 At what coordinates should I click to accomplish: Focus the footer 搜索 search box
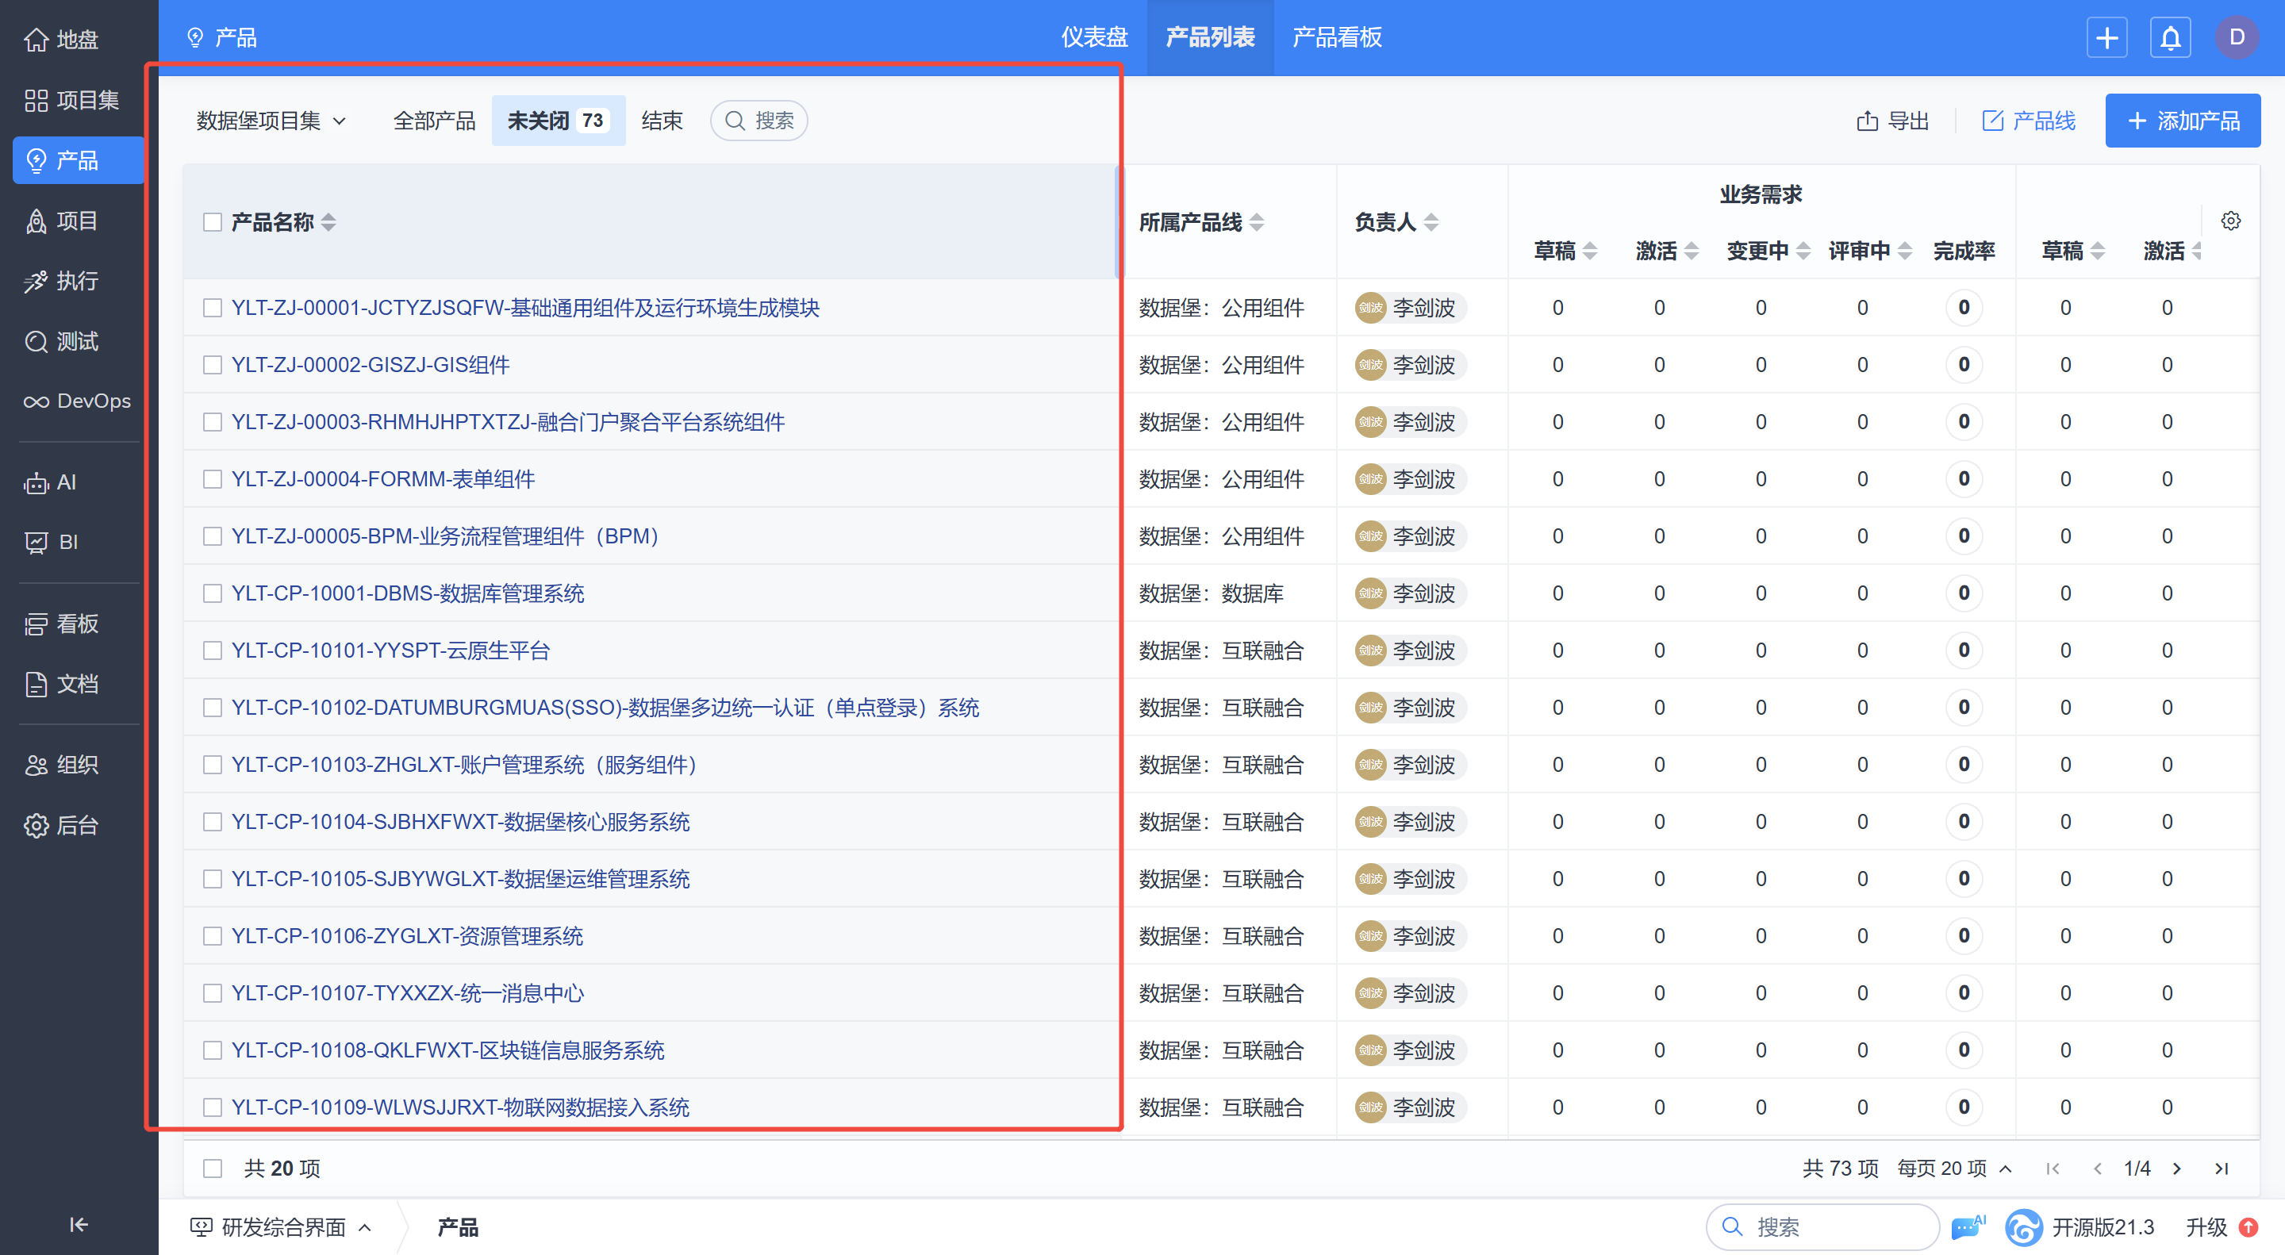click(1823, 1226)
